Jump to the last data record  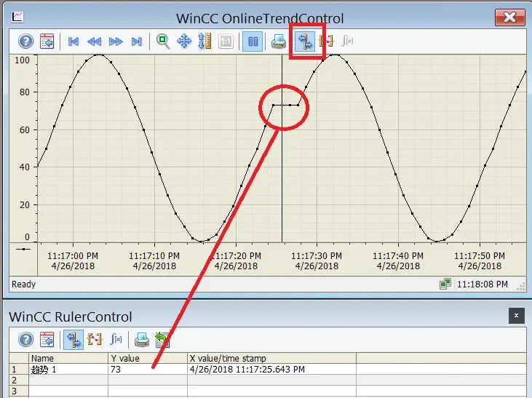pos(137,41)
